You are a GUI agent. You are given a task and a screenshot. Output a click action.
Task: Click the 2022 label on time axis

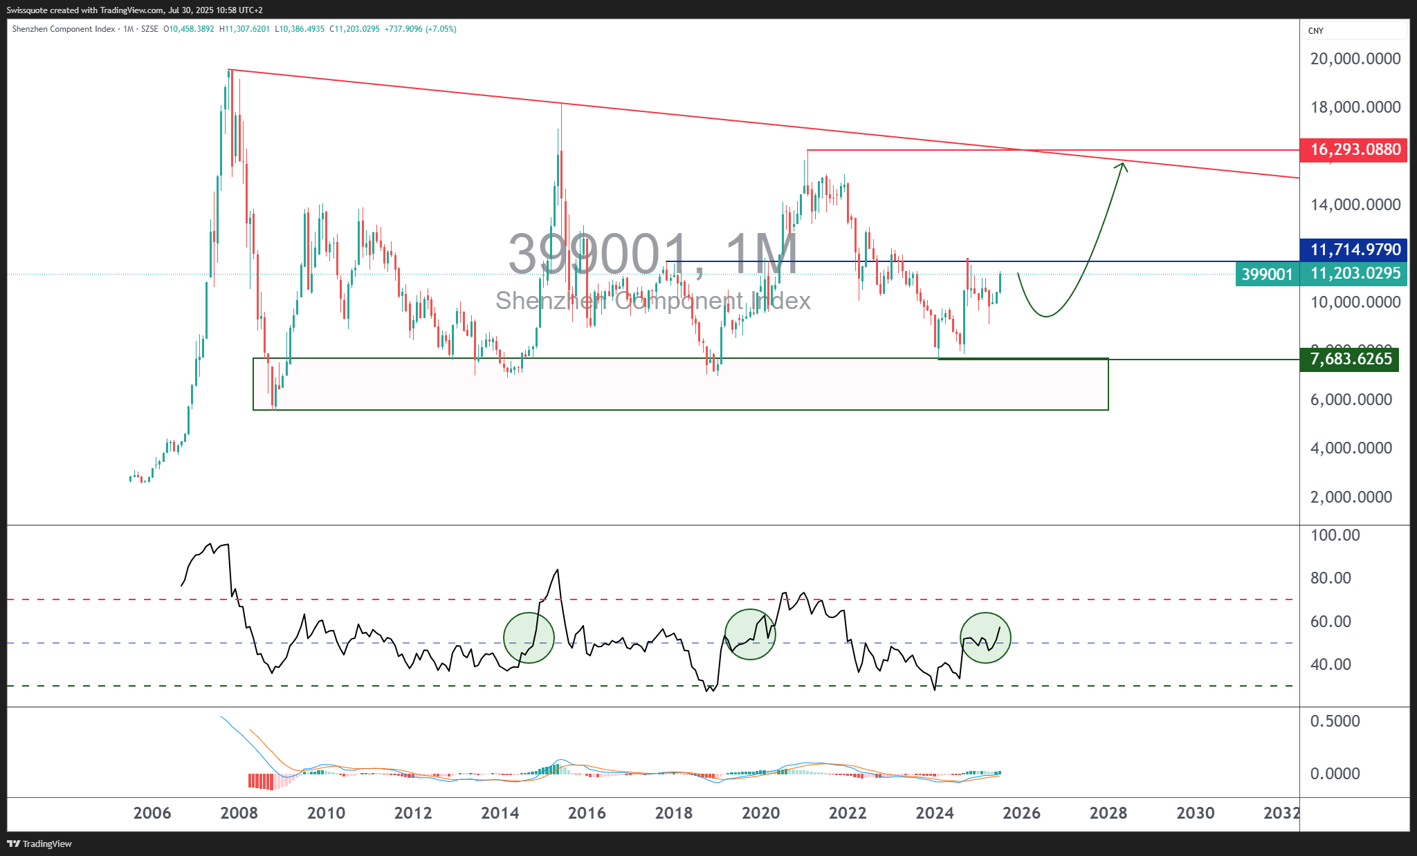[x=848, y=813]
